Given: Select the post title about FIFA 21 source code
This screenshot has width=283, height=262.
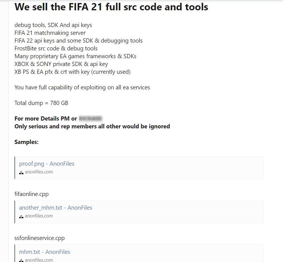Looking at the screenshot, I should click(111, 7).
